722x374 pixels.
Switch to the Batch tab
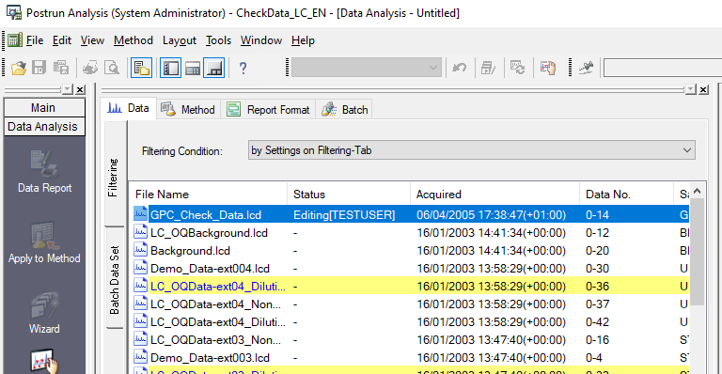point(344,110)
